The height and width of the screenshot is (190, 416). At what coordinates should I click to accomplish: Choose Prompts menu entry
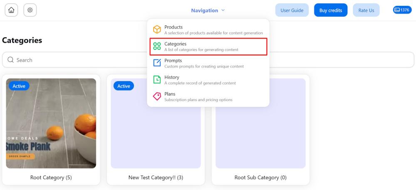[208, 63]
